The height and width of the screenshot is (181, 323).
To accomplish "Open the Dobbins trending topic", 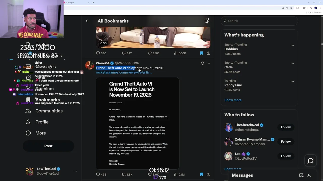I will tap(231, 49).
